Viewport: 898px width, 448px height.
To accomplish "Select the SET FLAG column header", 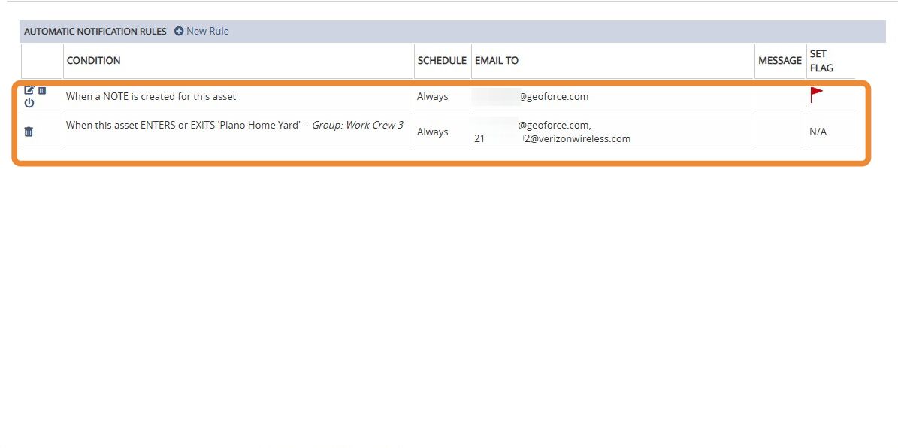I will click(x=821, y=61).
